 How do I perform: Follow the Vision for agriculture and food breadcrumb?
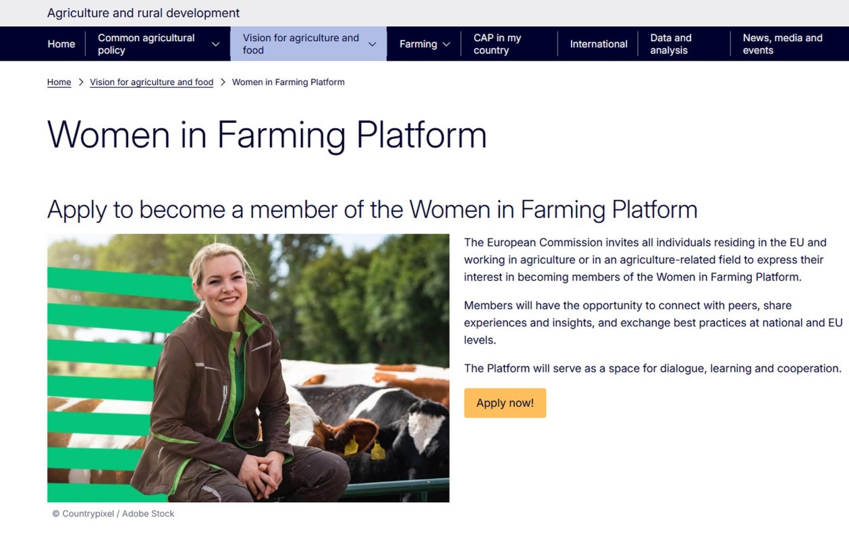click(151, 82)
